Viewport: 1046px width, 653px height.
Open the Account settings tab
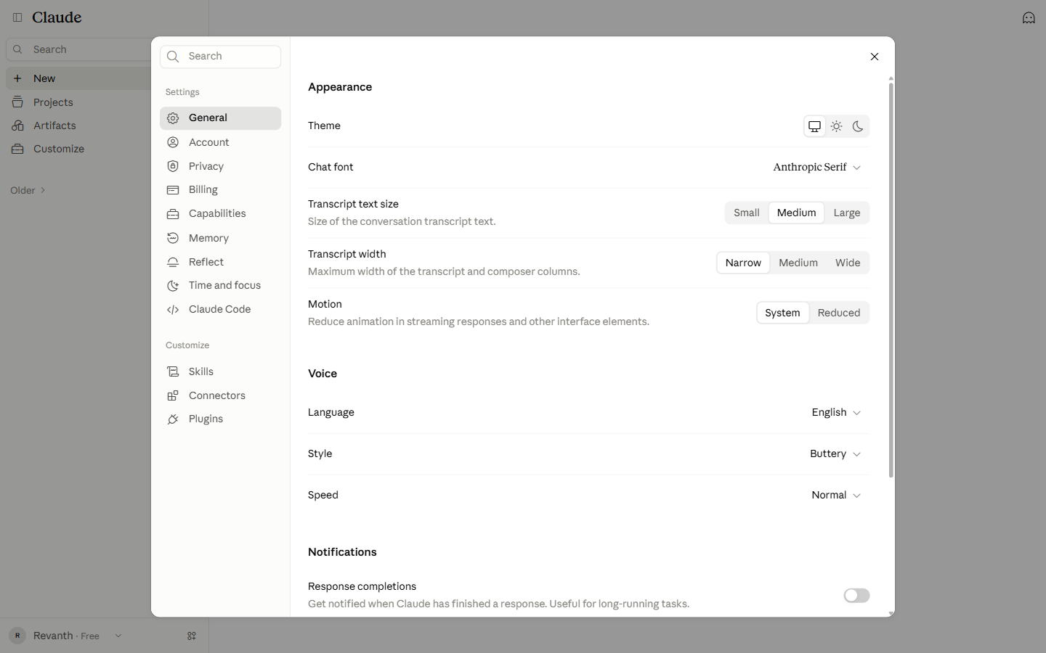click(x=220, y=142)
